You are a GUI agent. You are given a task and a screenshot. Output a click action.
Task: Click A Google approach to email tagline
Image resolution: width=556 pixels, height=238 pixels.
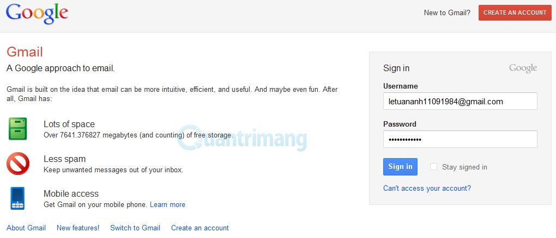(x=61, y=68)
